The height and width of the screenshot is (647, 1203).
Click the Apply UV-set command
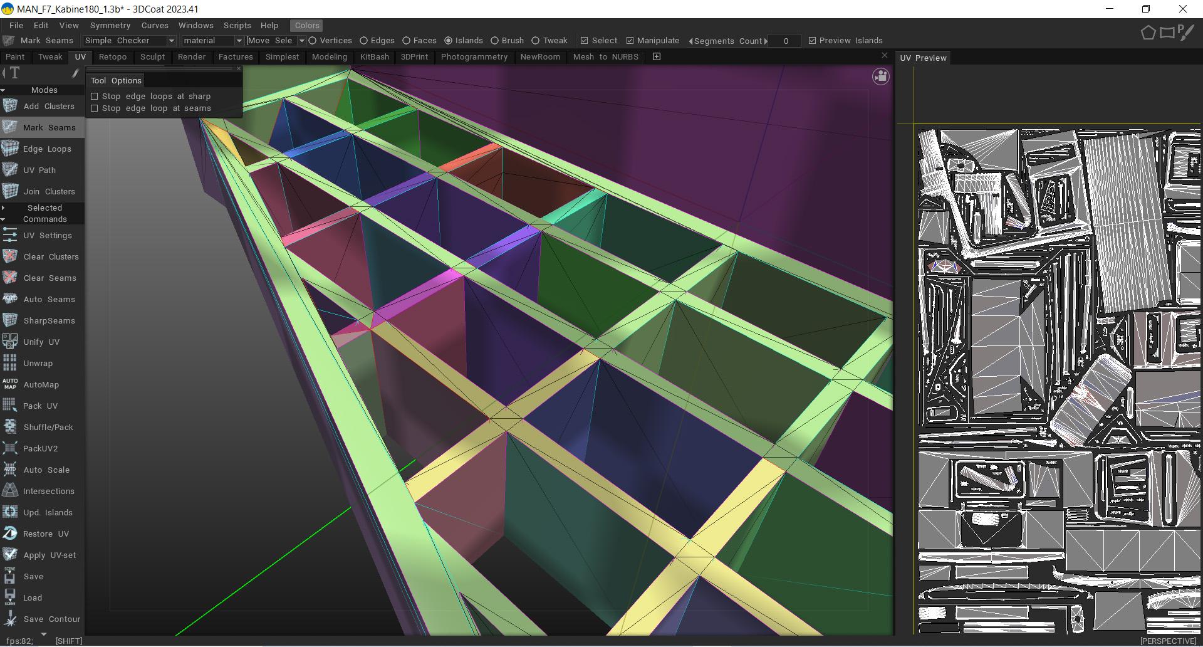(49, 555)
